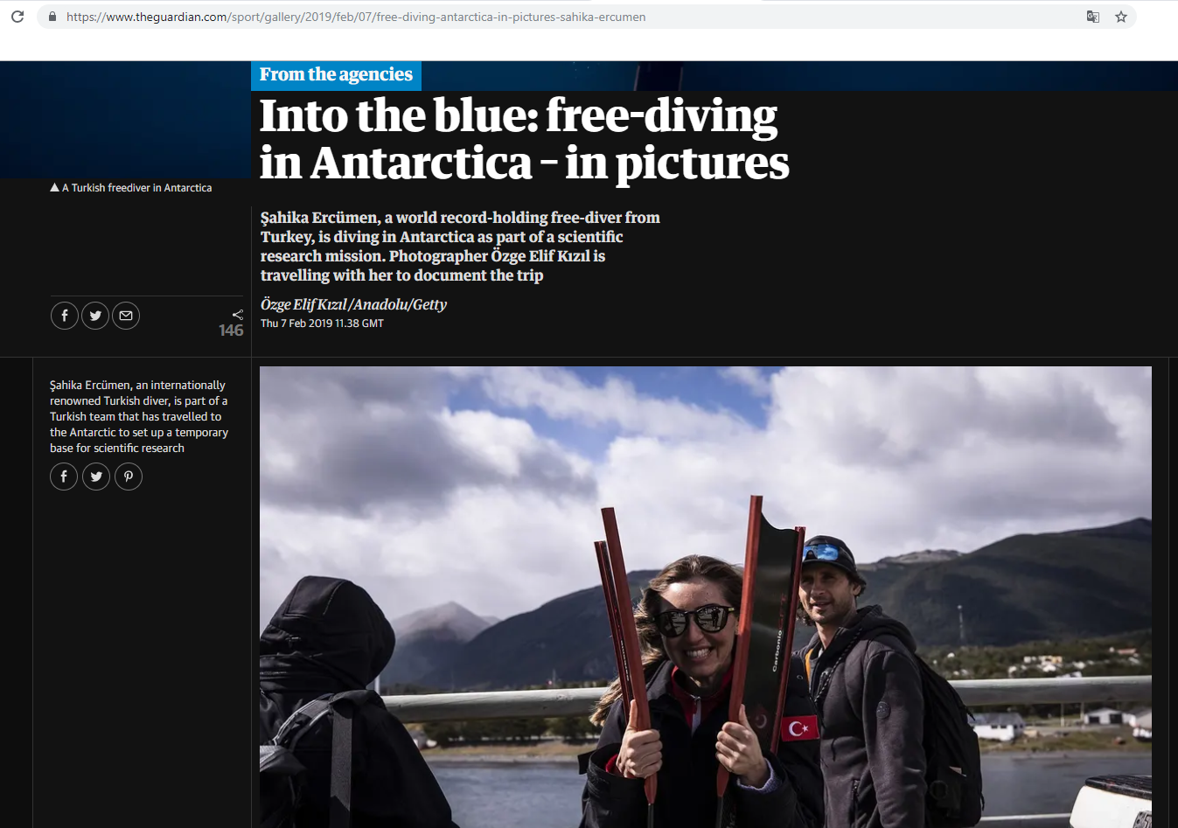
Task: Tweet the first photo caption
Action: [96, 477]
